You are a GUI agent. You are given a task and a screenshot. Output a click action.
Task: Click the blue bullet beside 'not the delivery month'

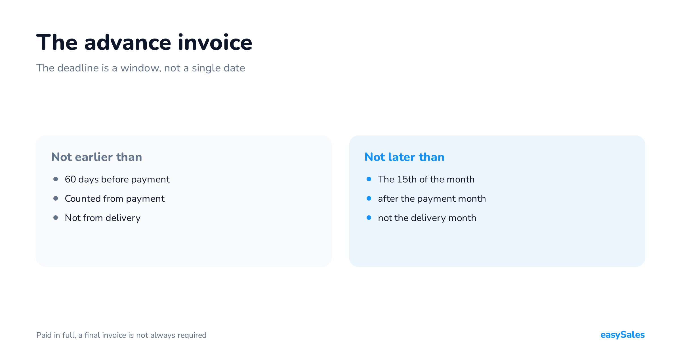point(369,218)
